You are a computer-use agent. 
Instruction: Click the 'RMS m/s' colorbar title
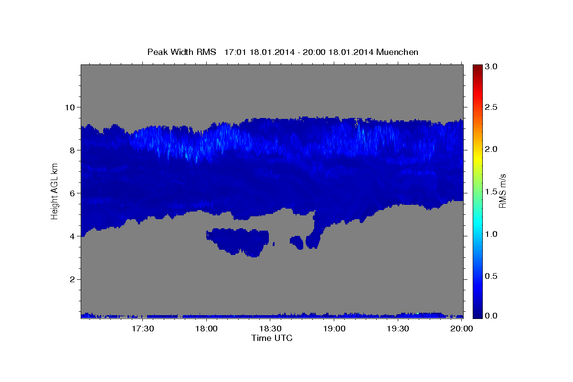502,191
